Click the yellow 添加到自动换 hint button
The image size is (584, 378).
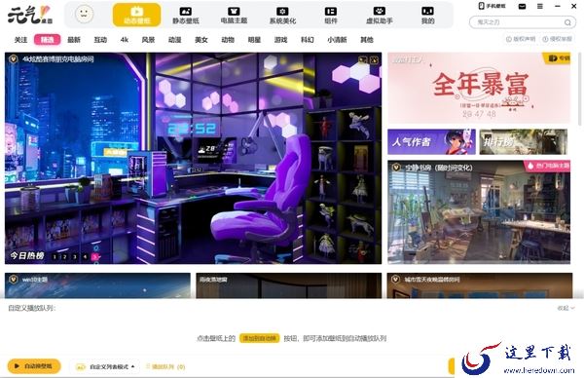(x=259, y=338)
